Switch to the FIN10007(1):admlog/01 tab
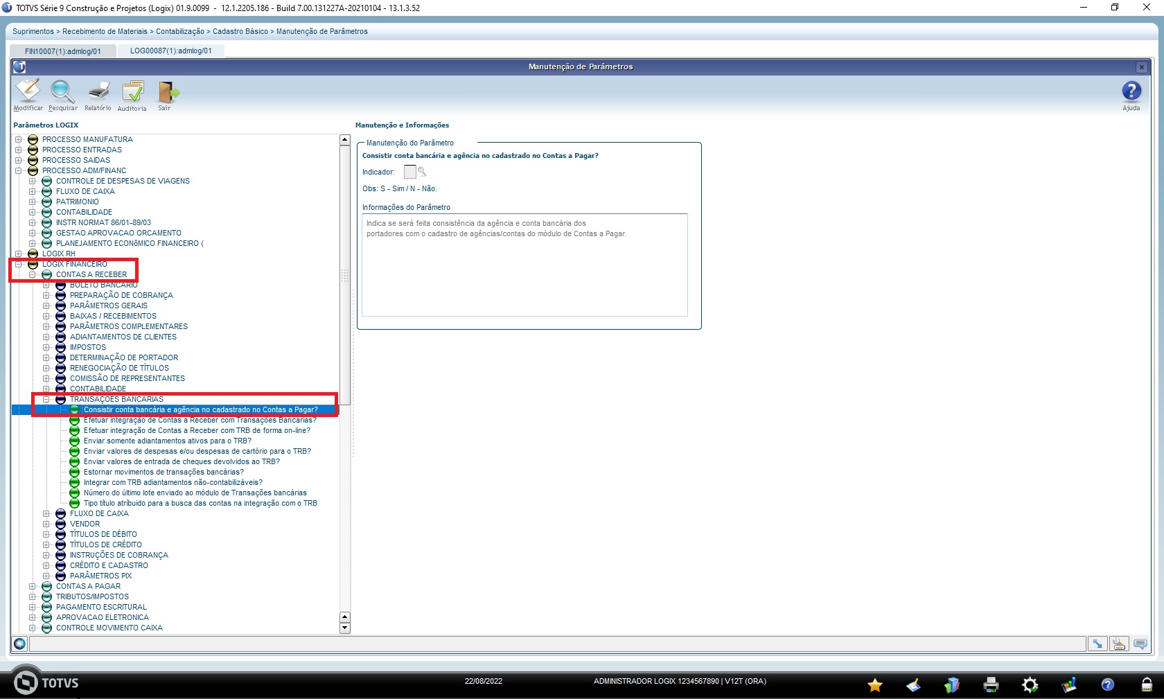Image resolution: width=1164 pixels, height=699 pixels. [62, 51]
